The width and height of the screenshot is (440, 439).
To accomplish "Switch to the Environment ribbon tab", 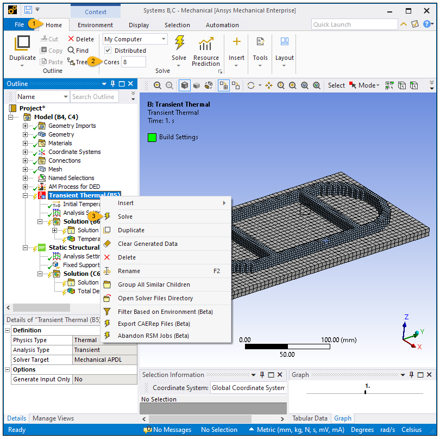I will pyautogui.click(x=95, y=25).
